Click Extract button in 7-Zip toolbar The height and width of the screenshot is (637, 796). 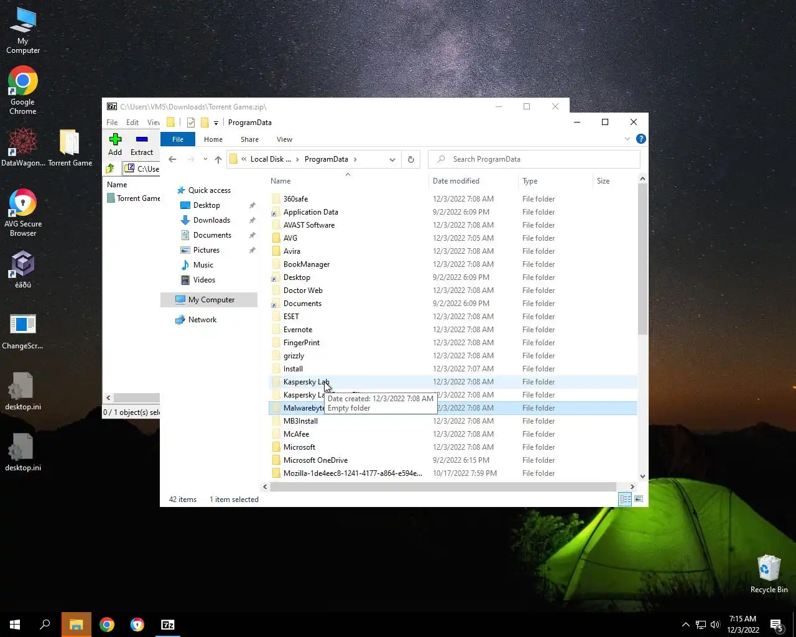142,144
